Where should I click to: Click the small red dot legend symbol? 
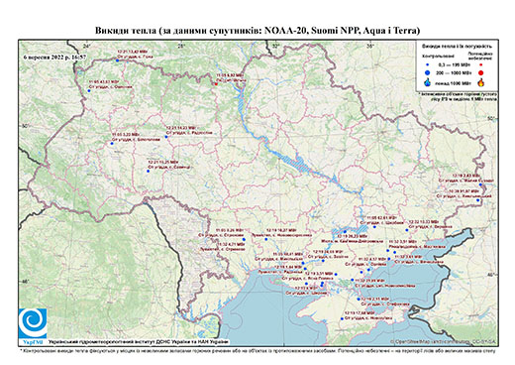tap(481, 64)
